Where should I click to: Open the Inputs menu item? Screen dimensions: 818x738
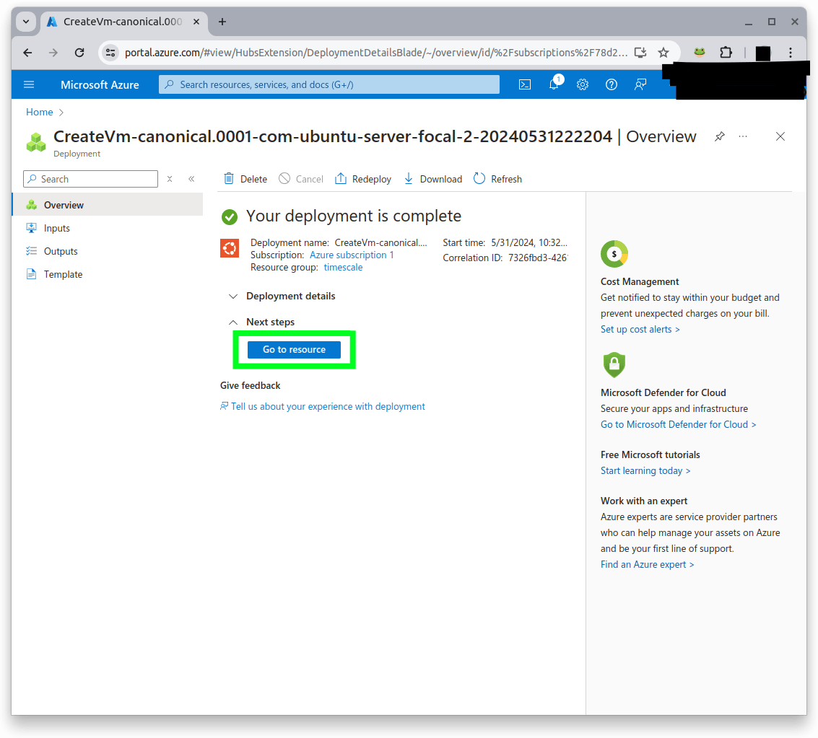tap(56, 228)
